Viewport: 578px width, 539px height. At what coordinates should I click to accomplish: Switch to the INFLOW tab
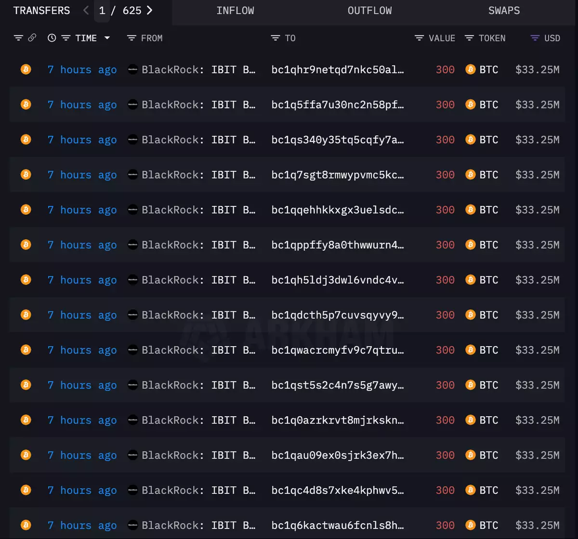tap(235, 11)
